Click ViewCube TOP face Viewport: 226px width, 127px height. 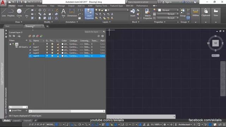pos(215,43)
